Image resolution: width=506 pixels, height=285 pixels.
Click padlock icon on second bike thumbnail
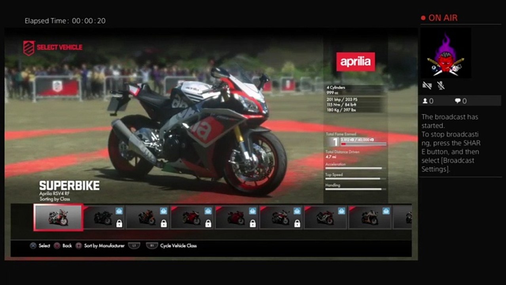[119, 224]
